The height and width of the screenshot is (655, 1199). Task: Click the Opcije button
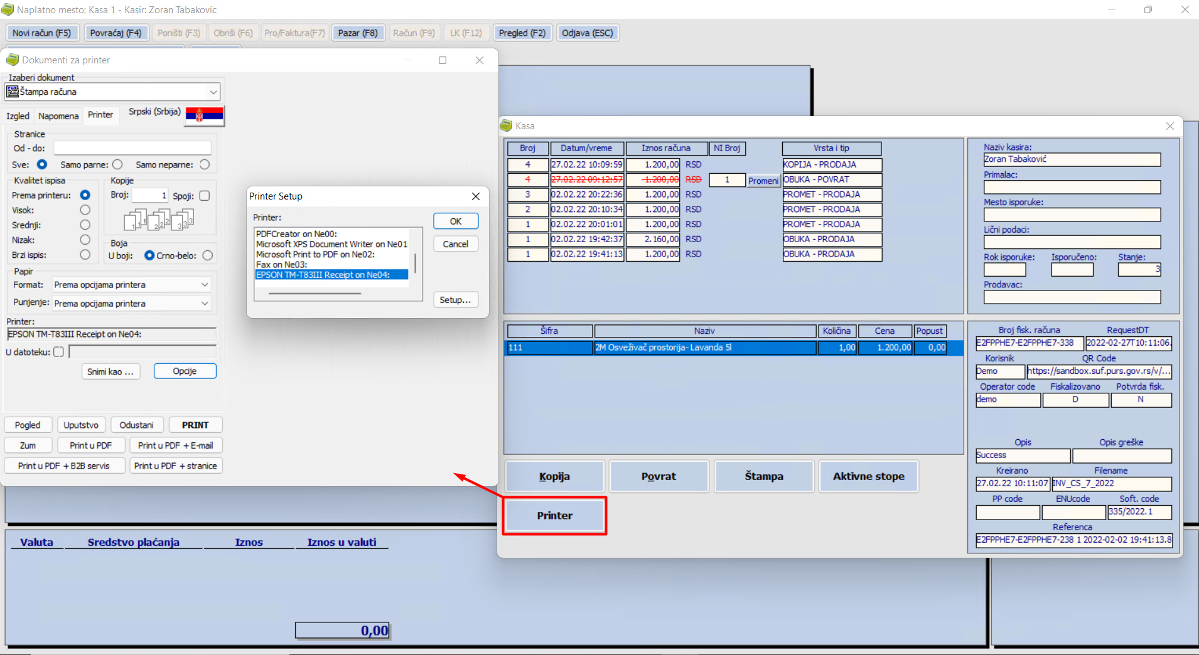coord(185,371)
